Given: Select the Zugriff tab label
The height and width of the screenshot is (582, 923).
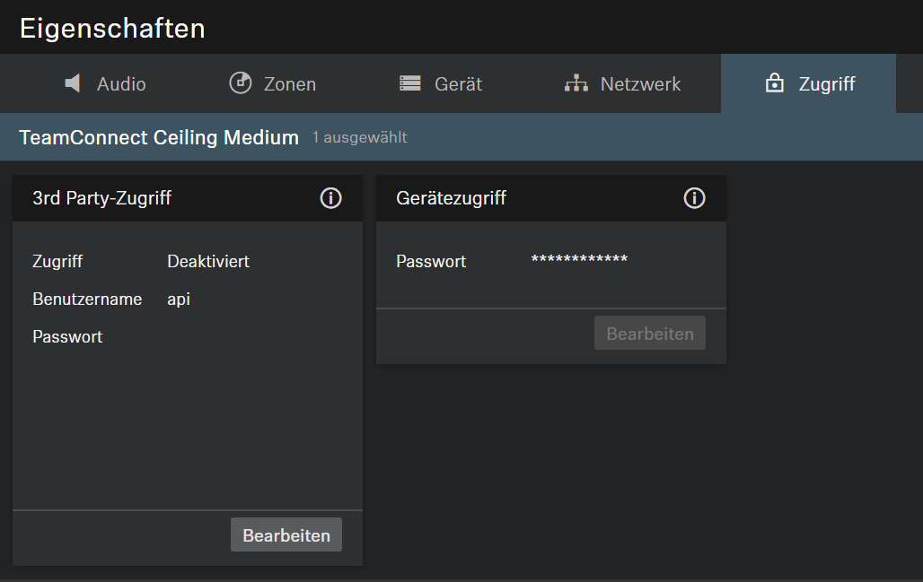Looking at the screenshot, I should coord(827,84).
